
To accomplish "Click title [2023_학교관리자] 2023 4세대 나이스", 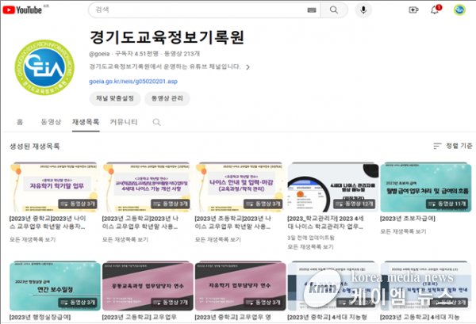I will pos(326,223).
